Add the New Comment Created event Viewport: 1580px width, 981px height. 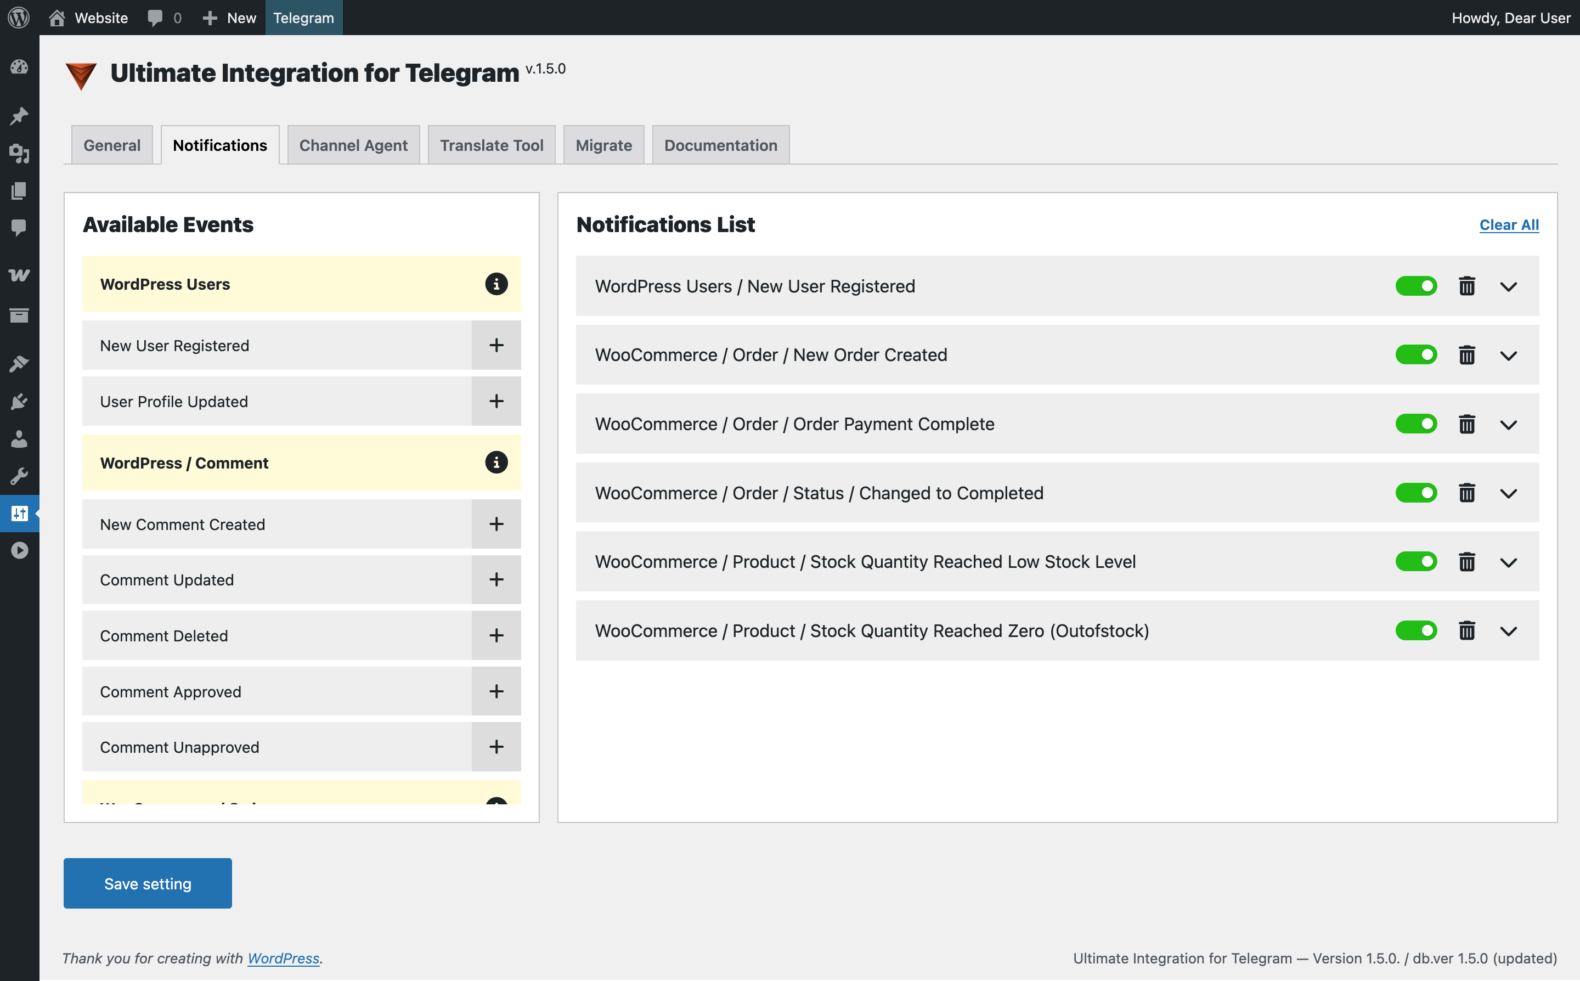coord(496,523)
